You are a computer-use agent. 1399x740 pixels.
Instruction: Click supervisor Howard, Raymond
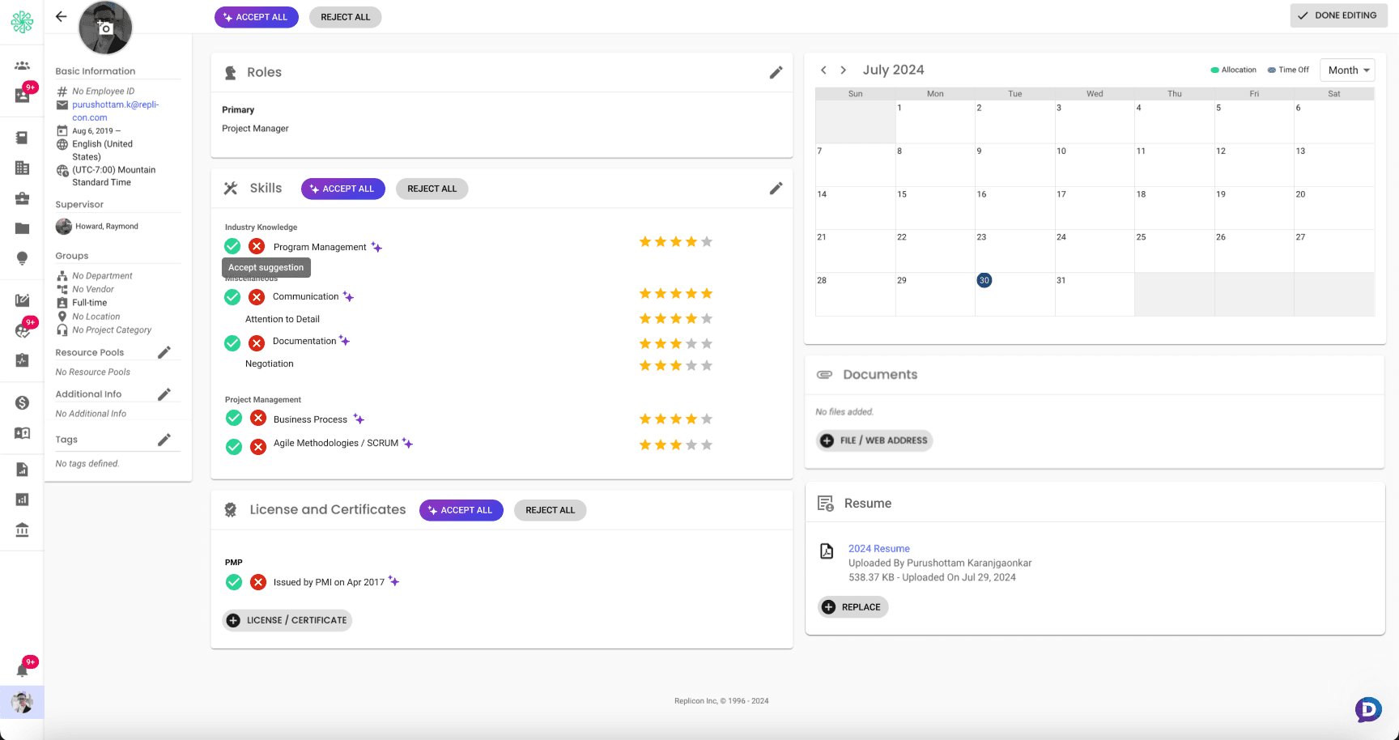pos(97,227)
